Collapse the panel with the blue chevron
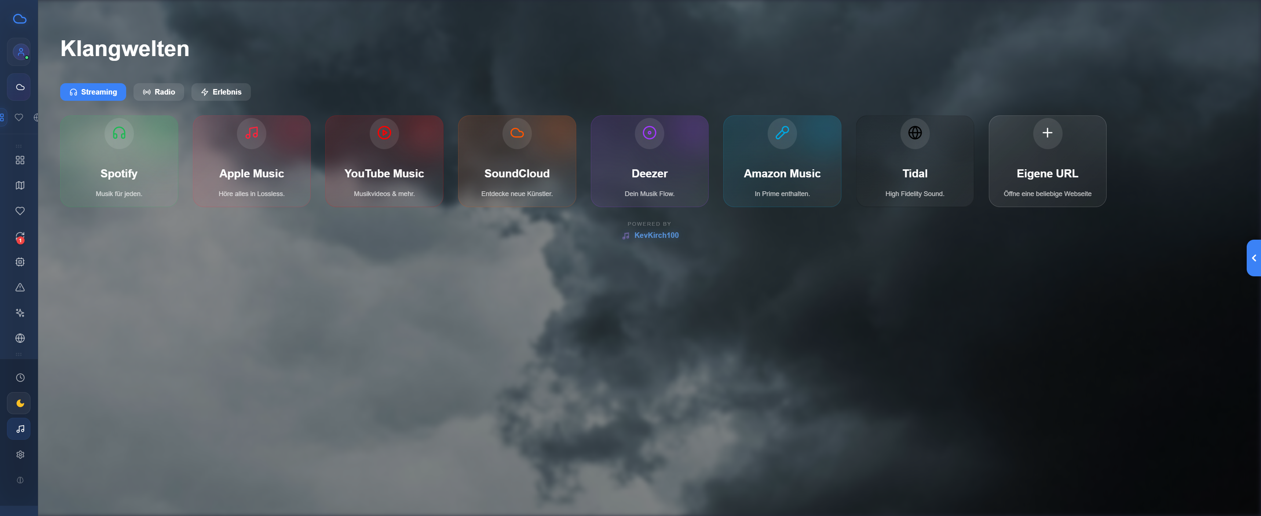 [1254, 258]
